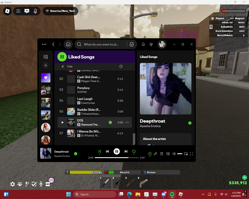
Task: Toggle shuffle in the Spotify player
Action: point(100,151)
